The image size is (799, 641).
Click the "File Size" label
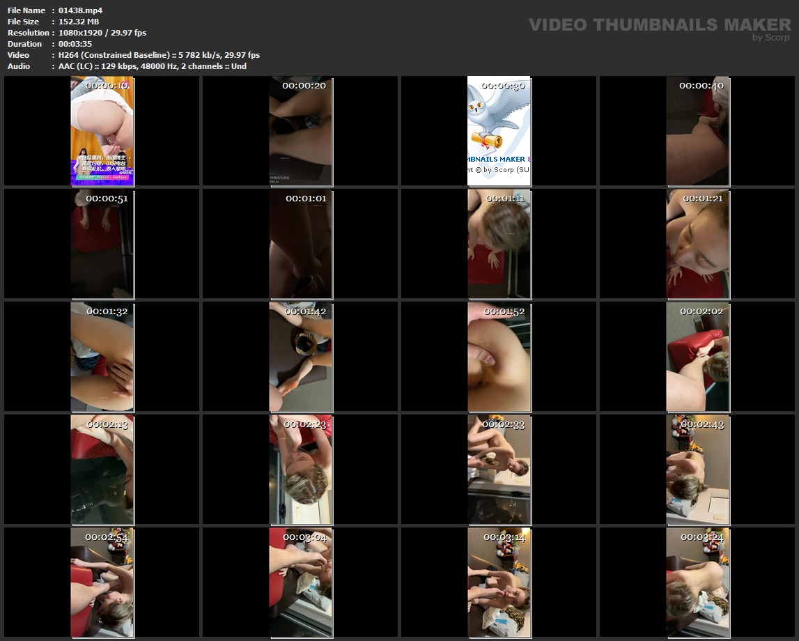(x=23, y=22)
